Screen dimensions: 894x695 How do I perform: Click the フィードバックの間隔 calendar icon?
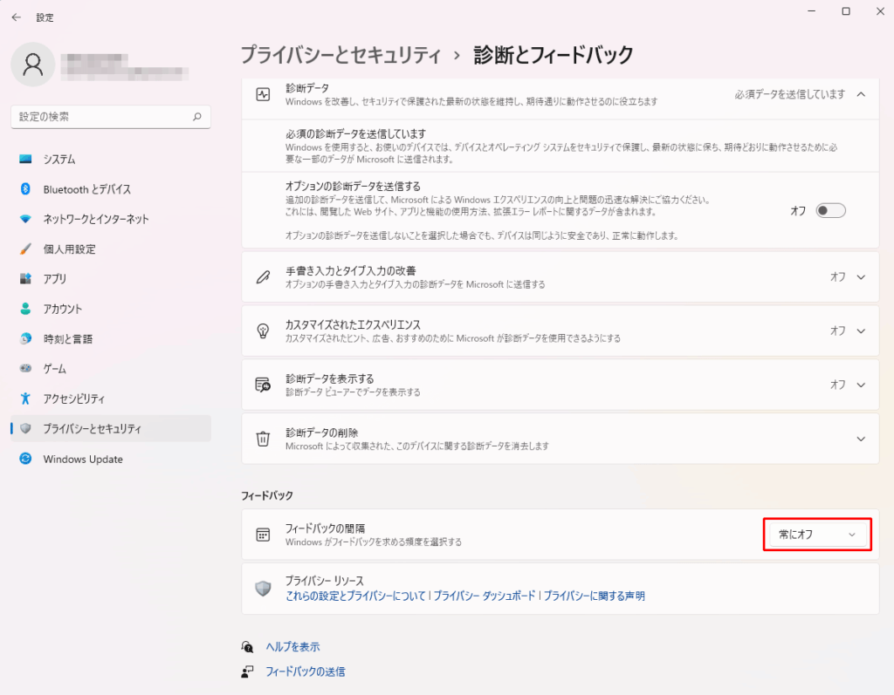[x=263, y=535]
